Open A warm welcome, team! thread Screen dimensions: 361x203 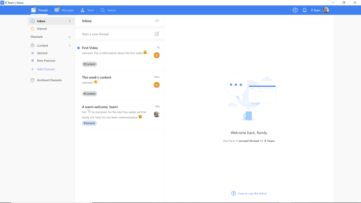120,115
